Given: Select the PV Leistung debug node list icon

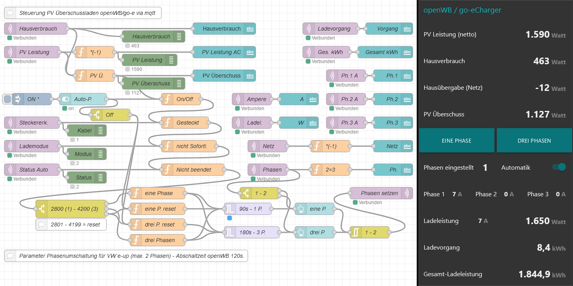Looking at the screenshot, I should 171,60.
